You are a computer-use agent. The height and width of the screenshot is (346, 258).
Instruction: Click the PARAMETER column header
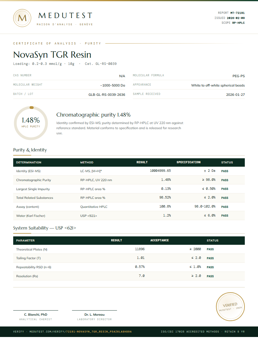(25, 241)
